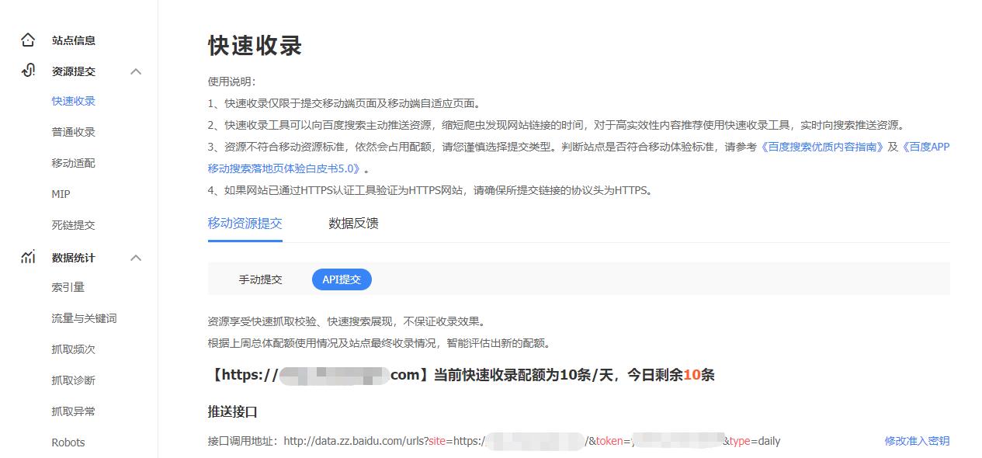Click the highlighted 快速收录 sidebar entry
Screen dimensions: 982x458
pyautogui.click(x=72, y=100)
